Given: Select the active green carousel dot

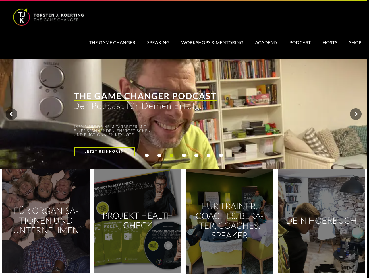Looking at the screenshot, I should click(172, 156).
